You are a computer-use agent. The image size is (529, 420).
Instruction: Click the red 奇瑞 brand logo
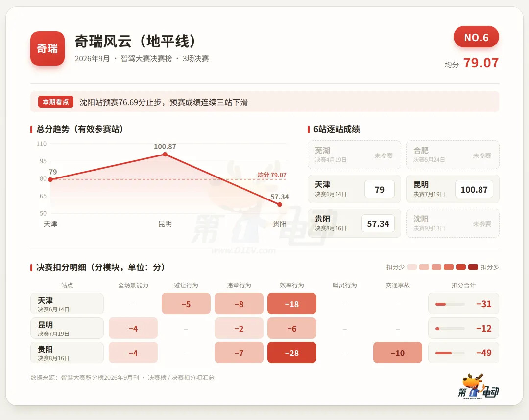pos(47,48)
